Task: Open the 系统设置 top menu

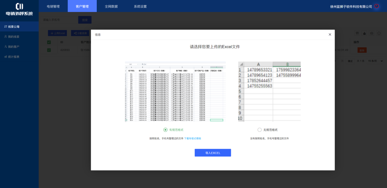Action: click(x=140, y=6)
